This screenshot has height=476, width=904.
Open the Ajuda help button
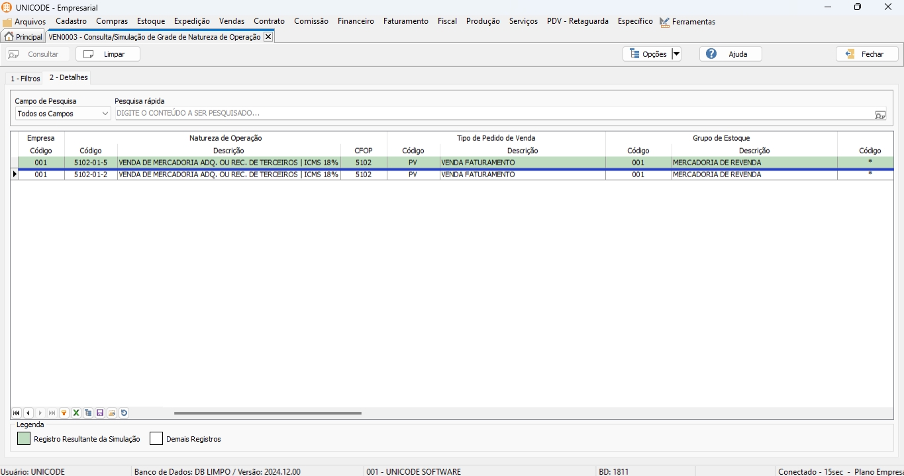click(x=730, y=54)
